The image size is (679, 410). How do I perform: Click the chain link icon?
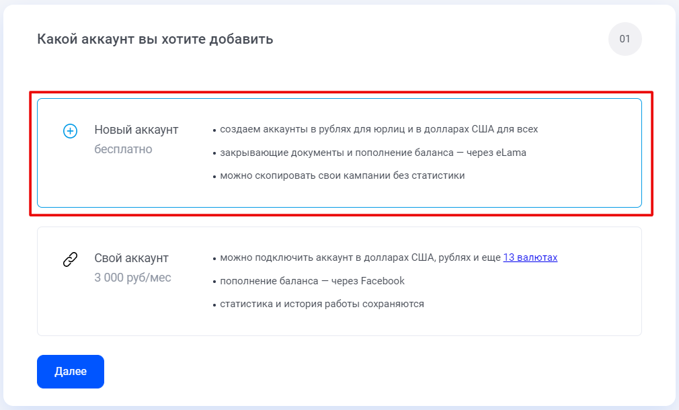(x=71, y=259)
